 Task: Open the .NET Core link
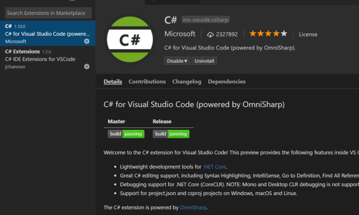tap(214, 167)
